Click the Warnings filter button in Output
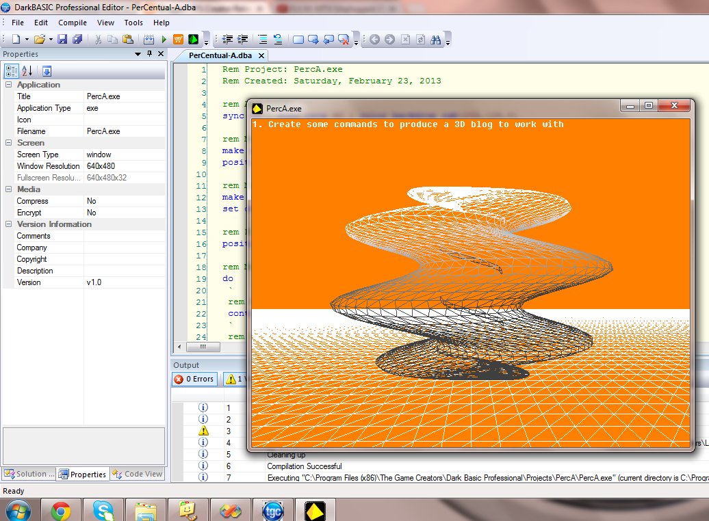This screenshot has width=709, height=521. click(x=235, y=379)
